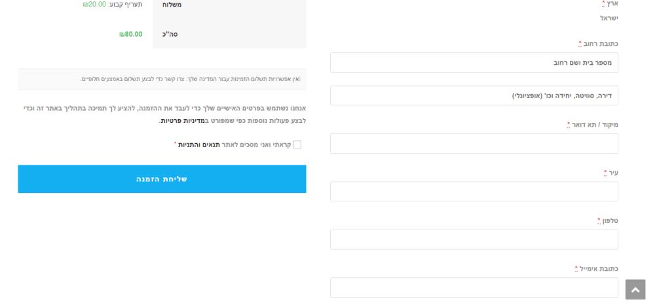Click the blue שליחת הזמנה button
655x308 pixels.
pos(162,179)
